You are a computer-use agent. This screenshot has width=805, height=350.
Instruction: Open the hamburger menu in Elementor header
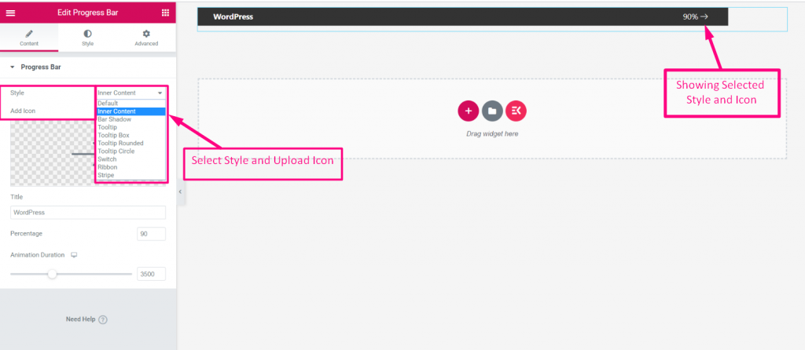click(10, 13)
